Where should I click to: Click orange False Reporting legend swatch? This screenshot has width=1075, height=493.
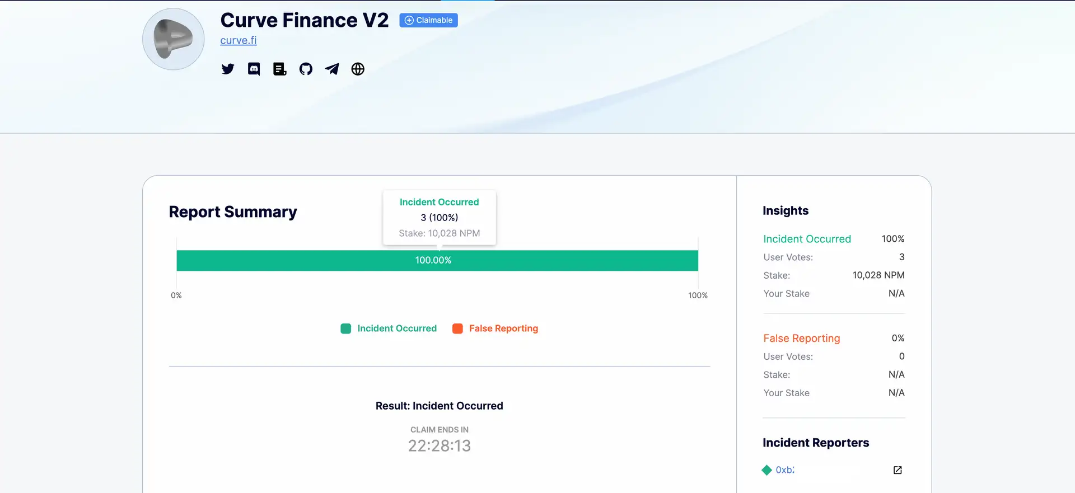tap(457, 328)
